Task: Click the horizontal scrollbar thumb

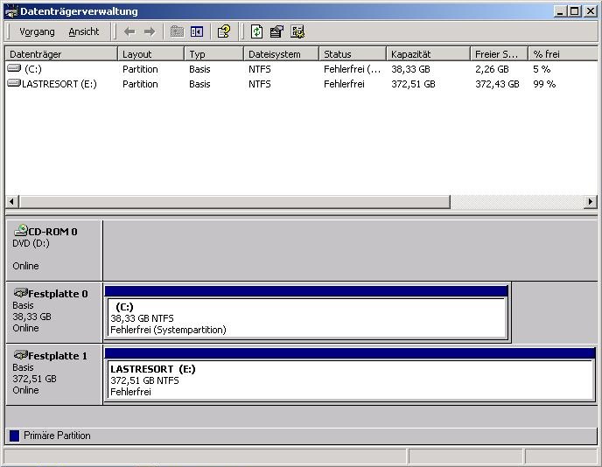Action: [x=234, y=201]
